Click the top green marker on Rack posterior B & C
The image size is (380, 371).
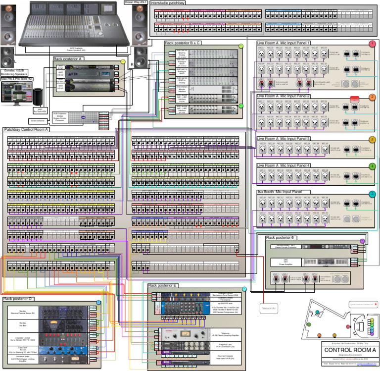241,46
